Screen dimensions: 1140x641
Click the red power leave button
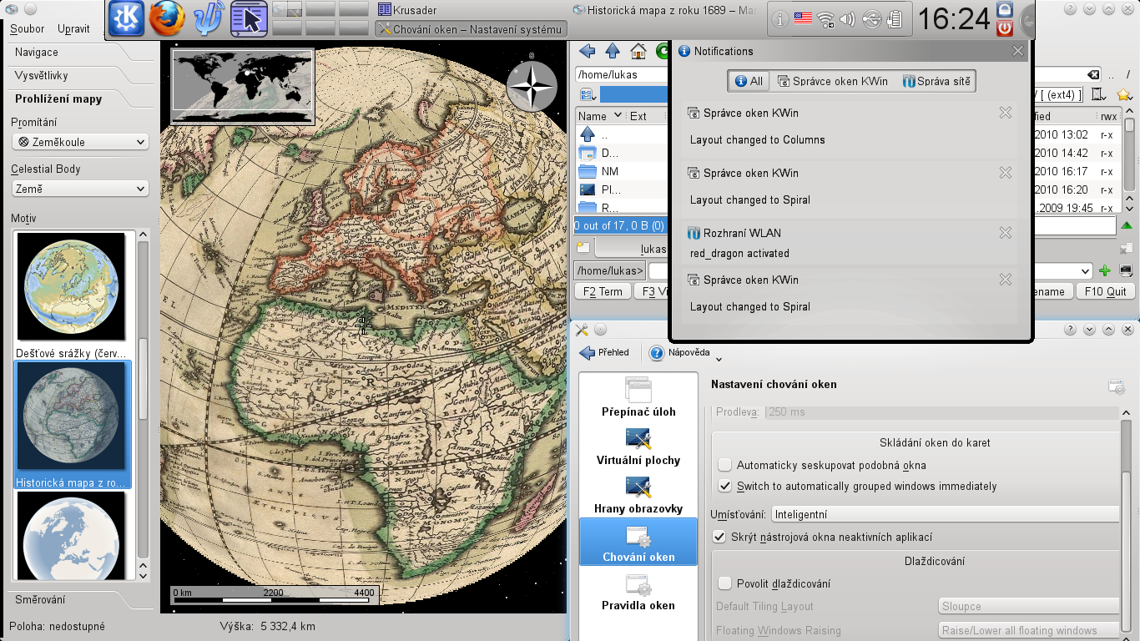click(x=1006, y=28)
